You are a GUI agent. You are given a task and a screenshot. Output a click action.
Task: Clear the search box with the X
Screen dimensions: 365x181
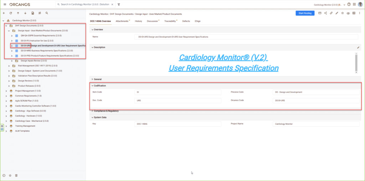coord(112,4)
